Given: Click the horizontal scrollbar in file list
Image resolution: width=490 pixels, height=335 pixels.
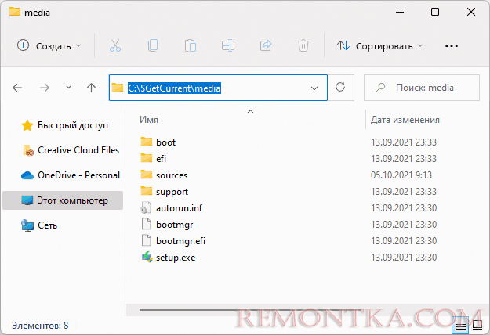Looking at the screenshot, I should point(250,310).
